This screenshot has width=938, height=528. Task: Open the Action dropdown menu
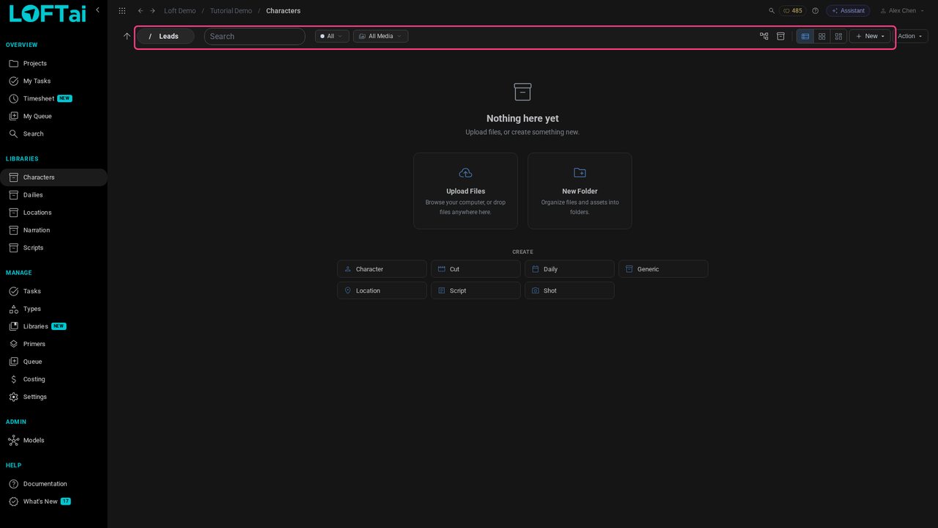click(910, 36)
